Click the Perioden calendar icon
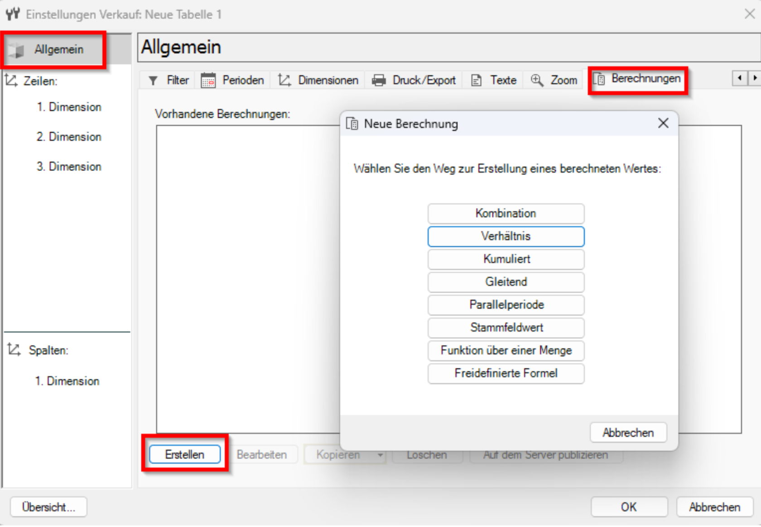This screenshot has height=527, width=761. [x=208, y=81]
